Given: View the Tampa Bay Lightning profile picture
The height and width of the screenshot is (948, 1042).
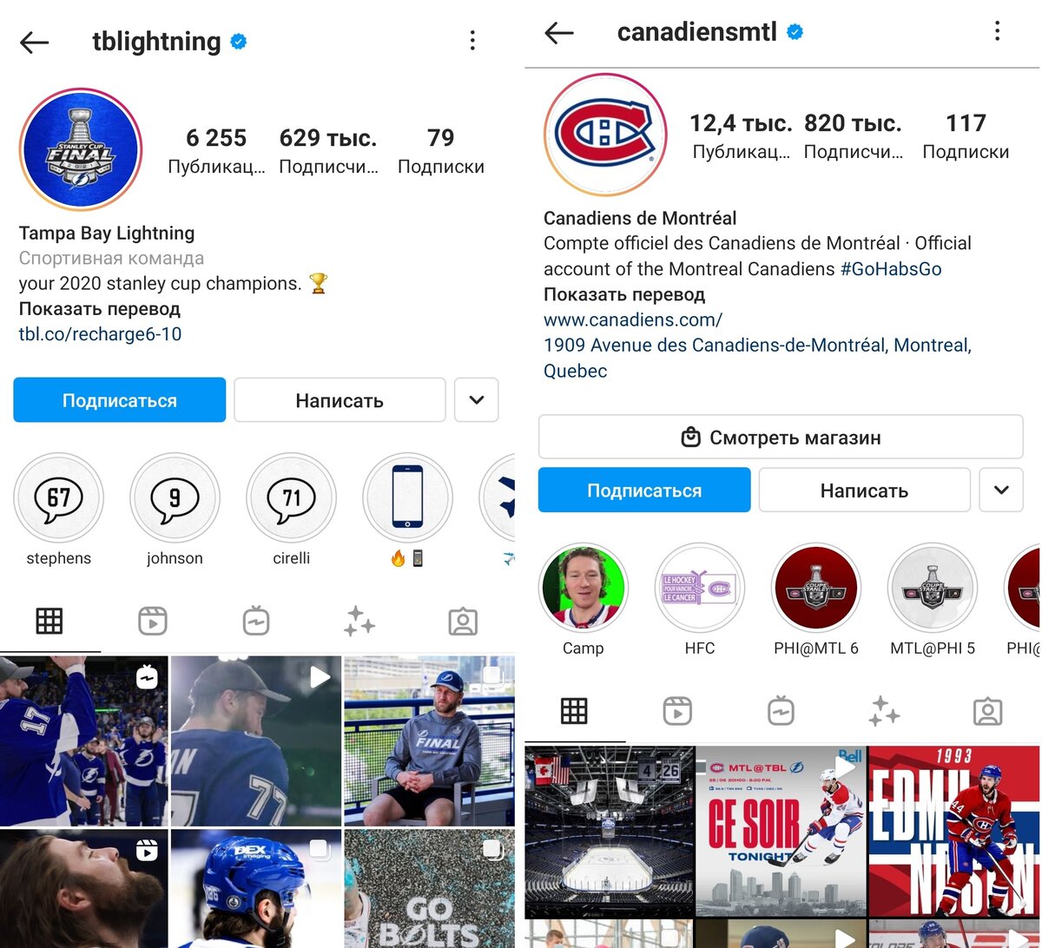Looking at the screenshot, I should click(81, 149).
